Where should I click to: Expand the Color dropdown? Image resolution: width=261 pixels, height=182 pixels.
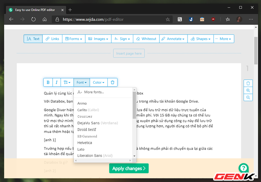coord(98,82)
